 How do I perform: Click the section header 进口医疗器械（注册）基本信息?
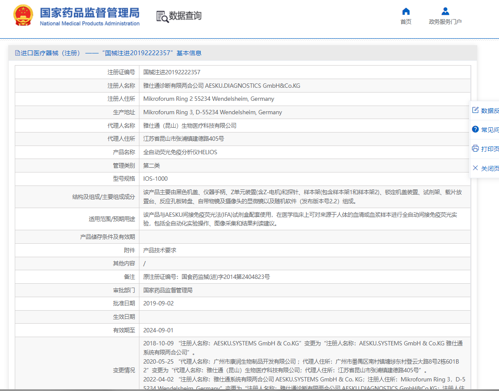point(109,53)
